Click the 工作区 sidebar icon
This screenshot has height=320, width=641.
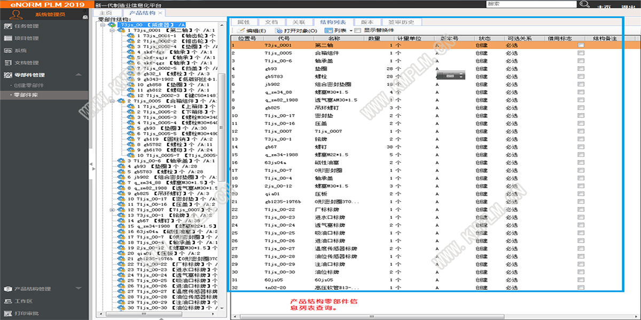pyautogui.click(x=7, y=301)
